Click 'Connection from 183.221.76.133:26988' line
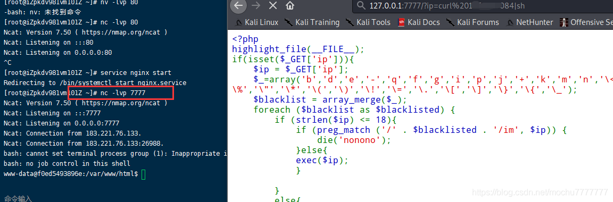 tap(84, 144)
